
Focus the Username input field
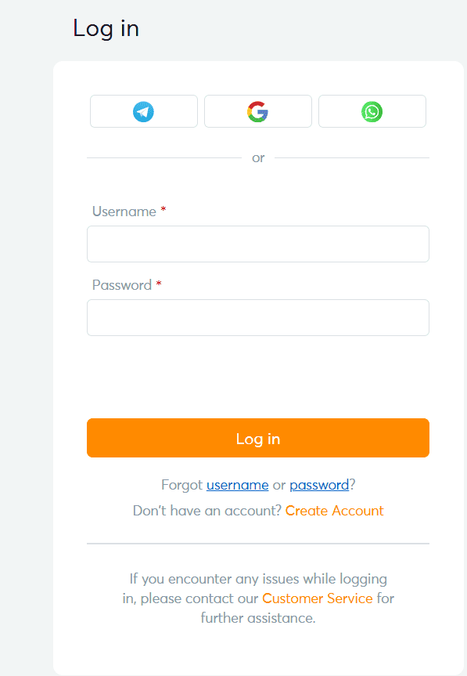point(257,244)
